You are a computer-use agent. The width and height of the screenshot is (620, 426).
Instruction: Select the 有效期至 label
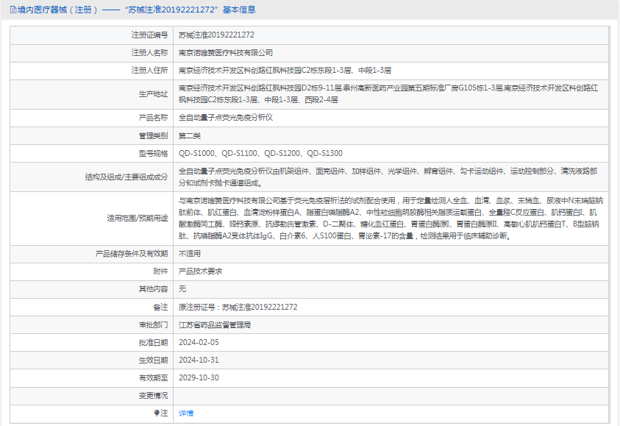pos(154,377)
